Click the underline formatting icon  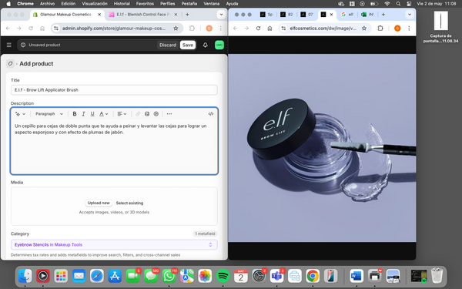[x=92, y=114]
